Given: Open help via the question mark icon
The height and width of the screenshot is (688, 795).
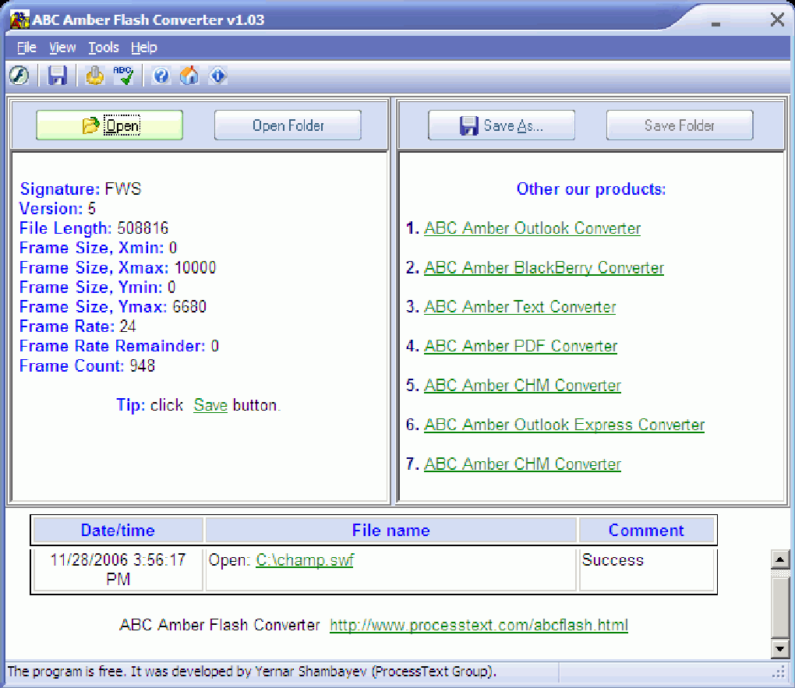Looking at the screenshot, I should pyautogui.click(x=161, y=76).
